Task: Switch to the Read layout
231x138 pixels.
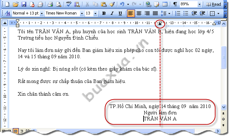Action: [x=214, y=4]
